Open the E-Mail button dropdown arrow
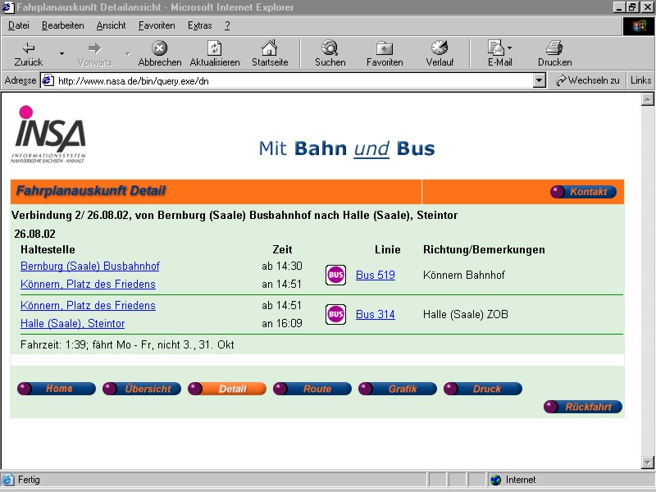This screenshot has width=656, height=492. 509,48
